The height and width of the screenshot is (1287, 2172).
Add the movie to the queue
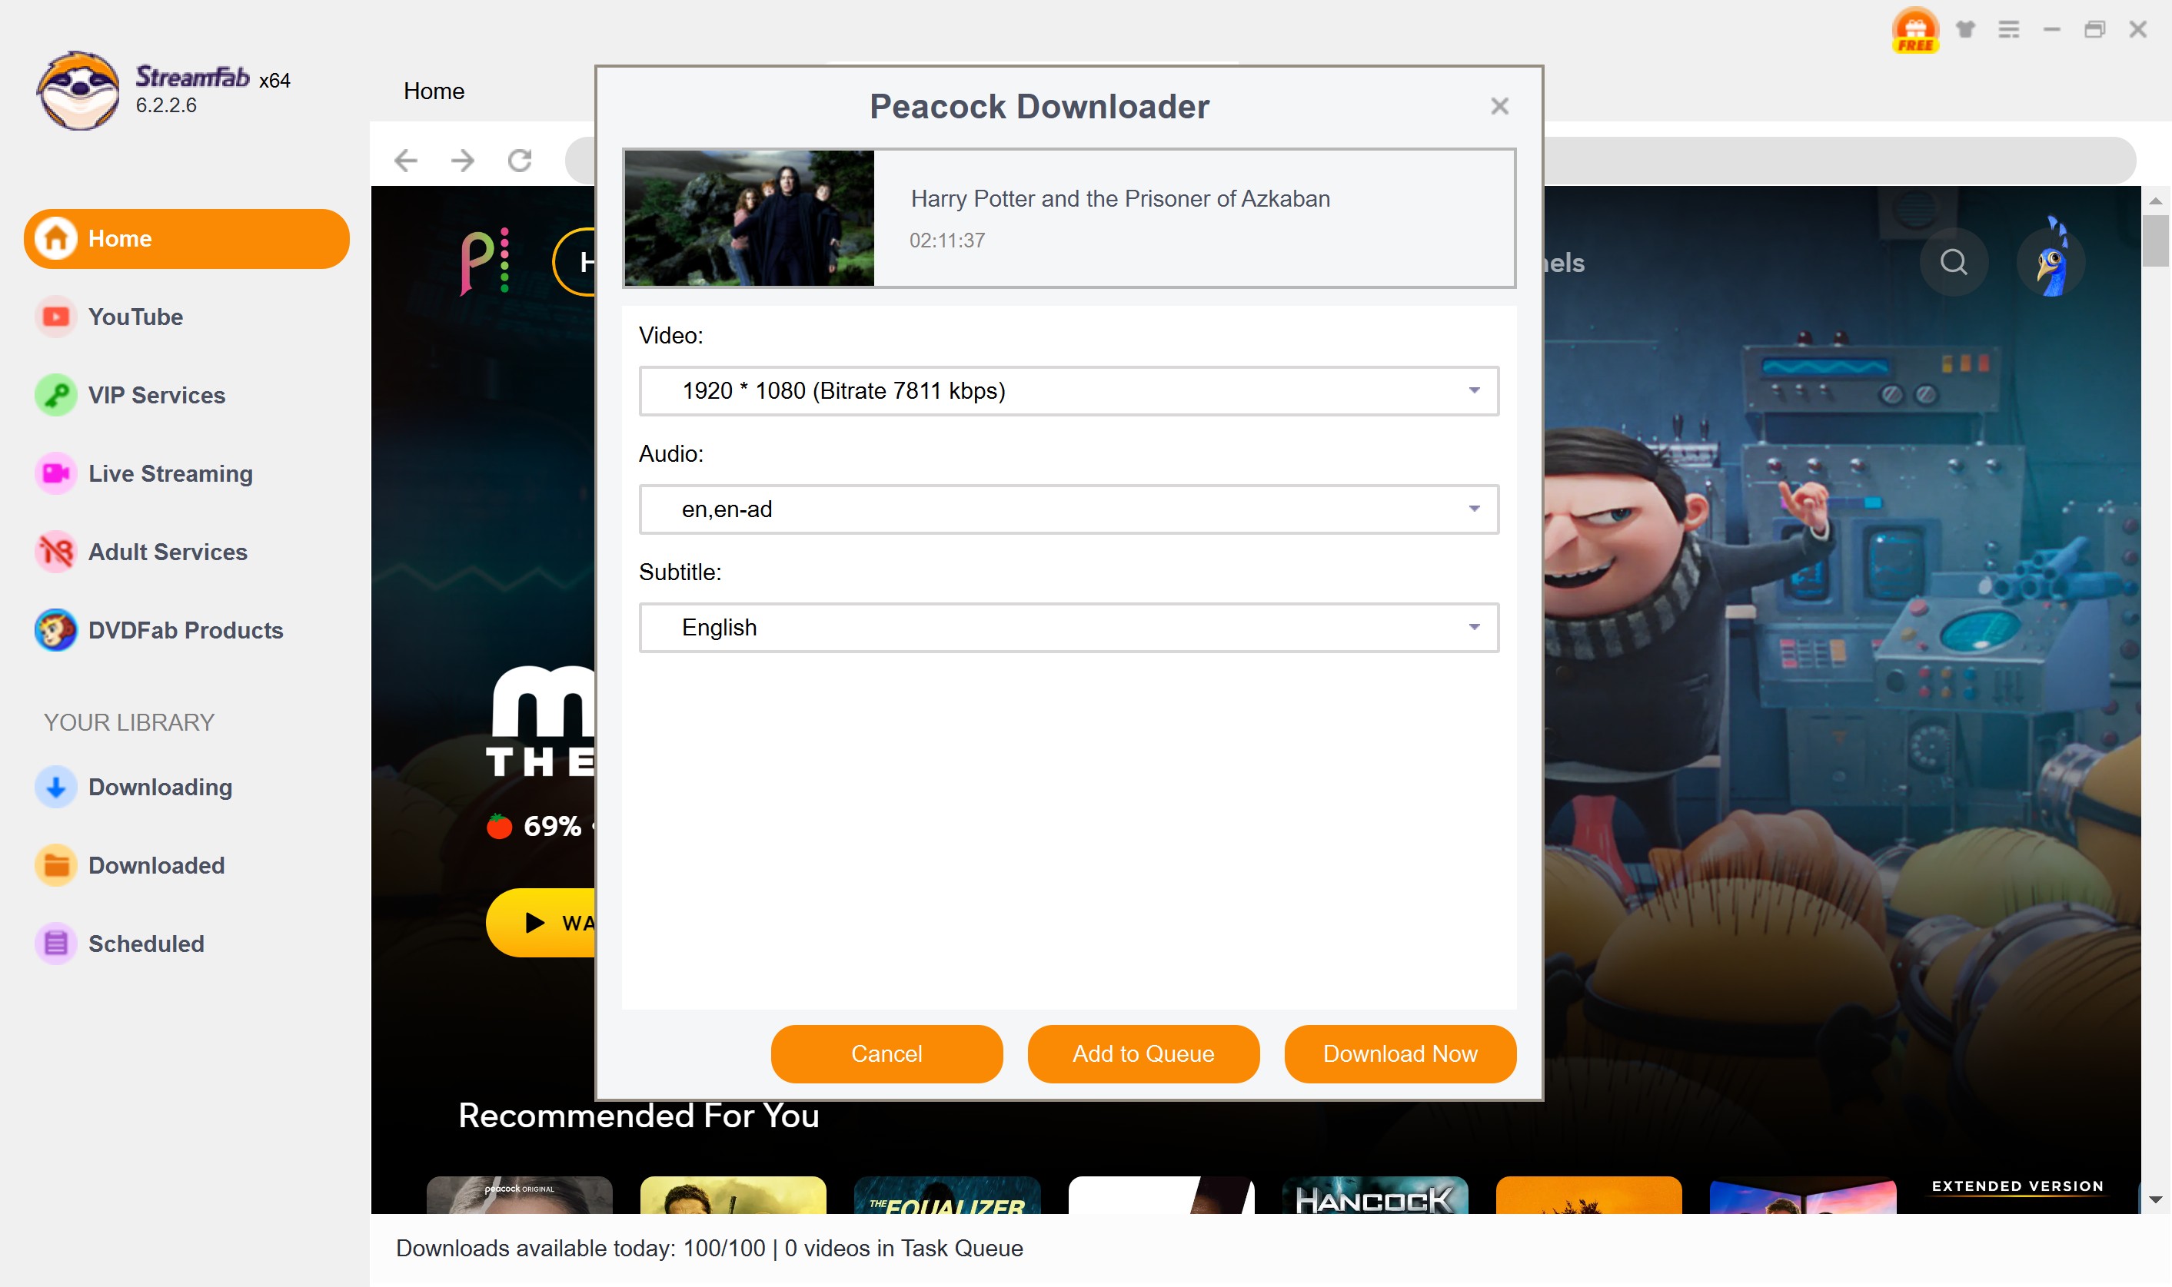pyautogui.click(x=1144, y=1053)
